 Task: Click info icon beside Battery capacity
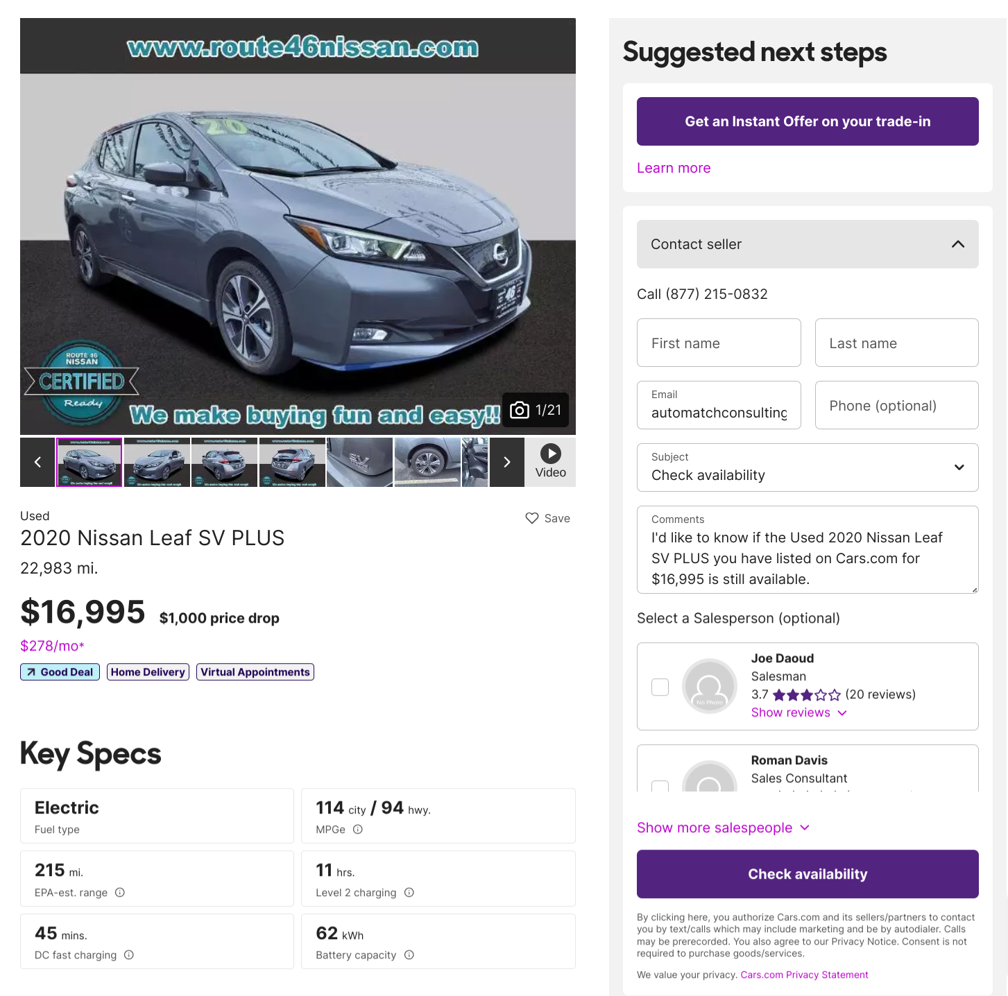tap(409, 955)
